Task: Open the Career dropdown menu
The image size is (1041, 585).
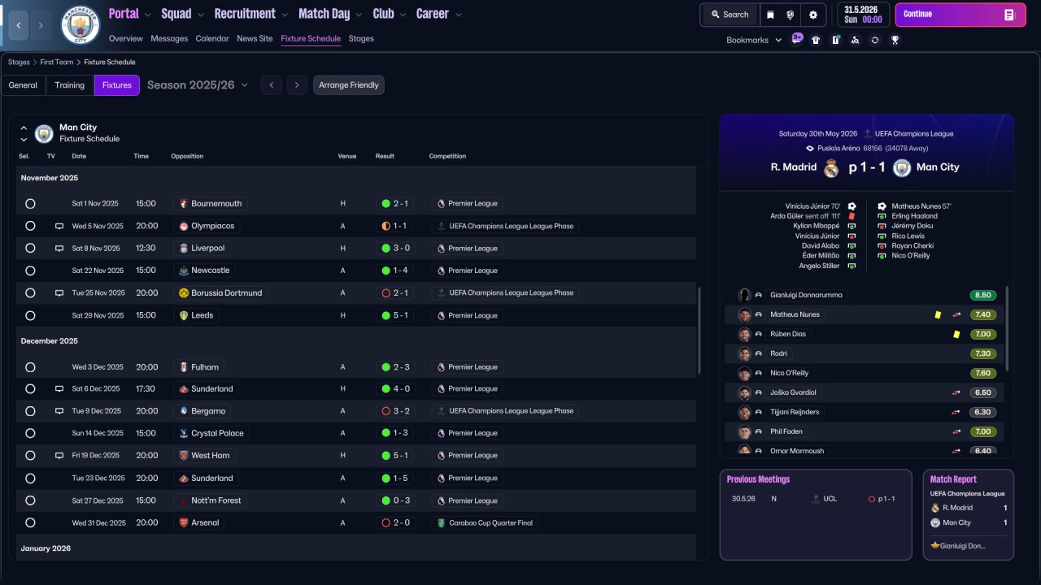Action: (x=439, y=14)
